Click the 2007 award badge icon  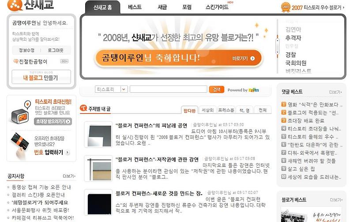[x=285, y=7]
